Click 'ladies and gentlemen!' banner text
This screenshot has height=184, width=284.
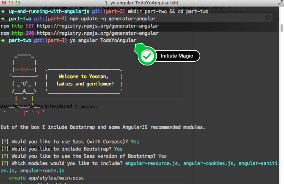click(85, 84)
